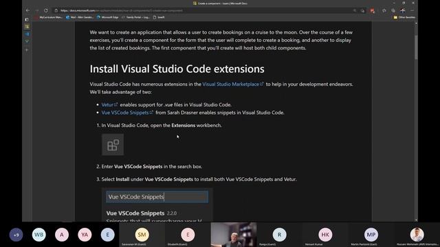Add a new tab with the plus icon
Image resolution: width=440 pixels, height=247 pixels.
27,50
